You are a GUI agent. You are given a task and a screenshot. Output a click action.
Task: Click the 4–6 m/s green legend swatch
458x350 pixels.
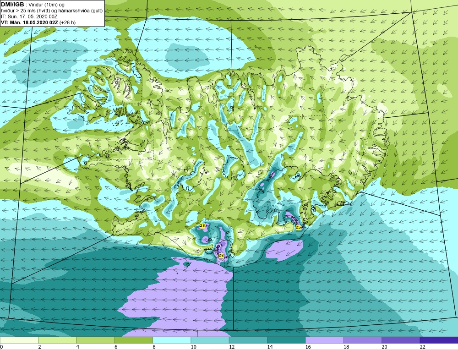click(96, 340)
